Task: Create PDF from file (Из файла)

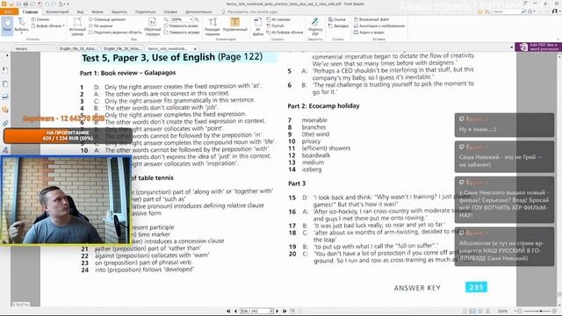Action: pyautogui.click(x=257, y=26)
